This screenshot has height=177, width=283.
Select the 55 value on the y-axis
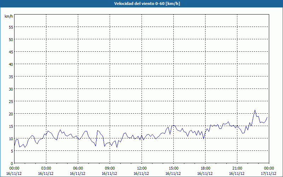coord(11,27)
